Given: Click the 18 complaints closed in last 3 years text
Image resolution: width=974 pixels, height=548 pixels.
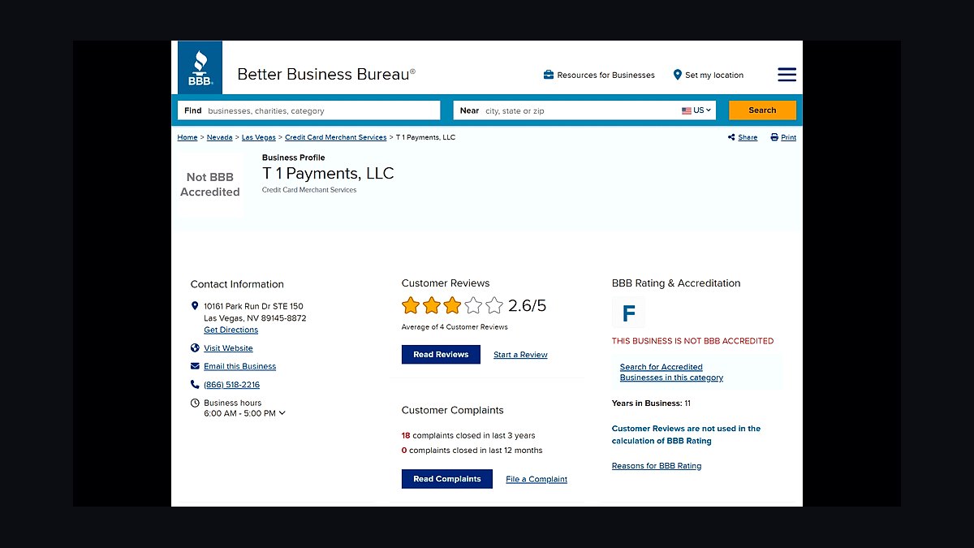Looking at the screenshot, I should point(468,435).
